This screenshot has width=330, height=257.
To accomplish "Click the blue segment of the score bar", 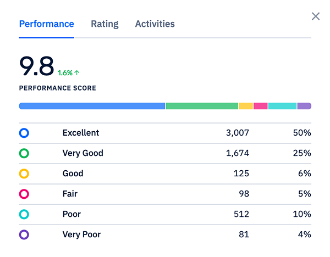I will coord(92,106).
